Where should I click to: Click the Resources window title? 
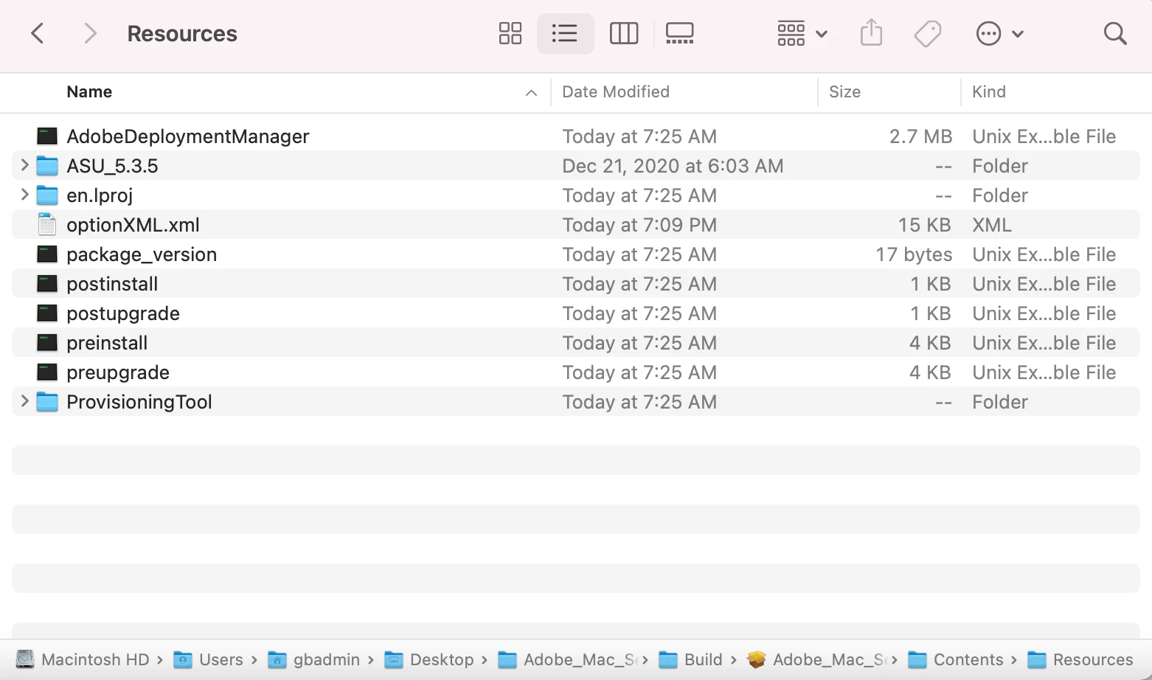(x=182, y=33)
